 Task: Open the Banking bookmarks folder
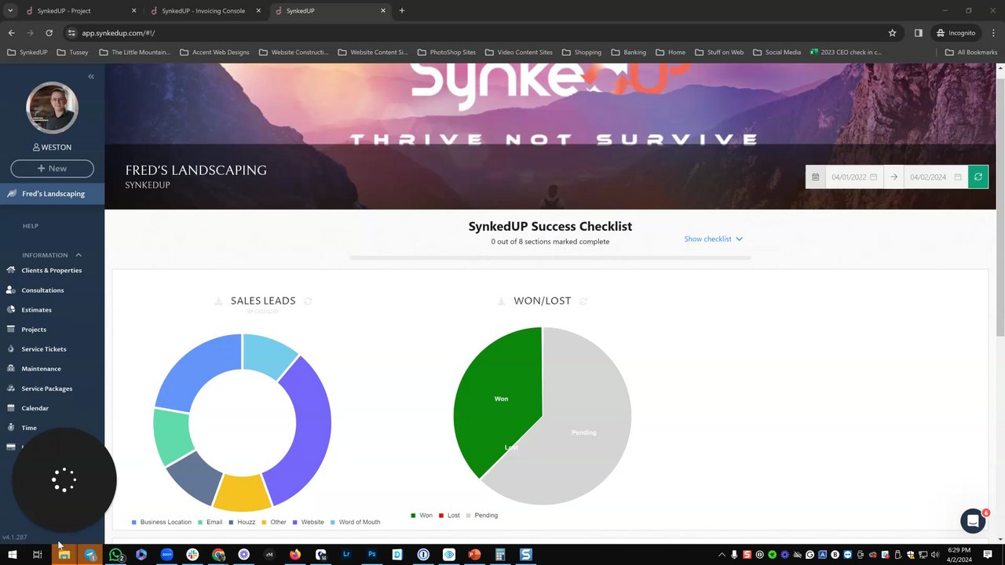click(628, 52)
